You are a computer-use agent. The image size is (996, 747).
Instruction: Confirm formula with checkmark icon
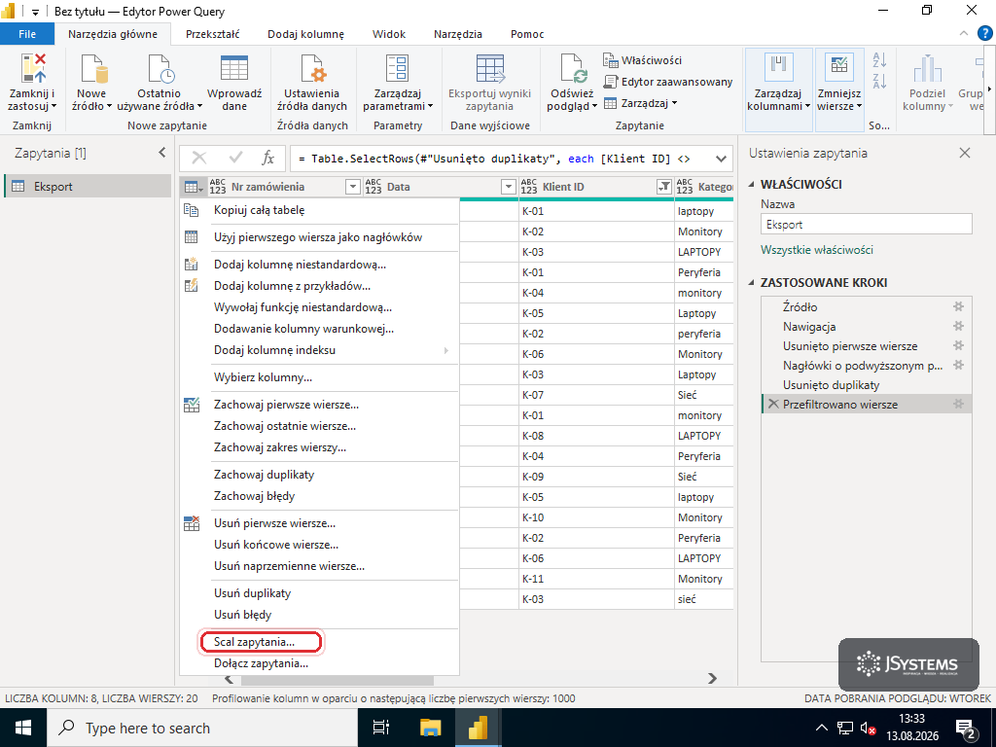click(235, 158)
